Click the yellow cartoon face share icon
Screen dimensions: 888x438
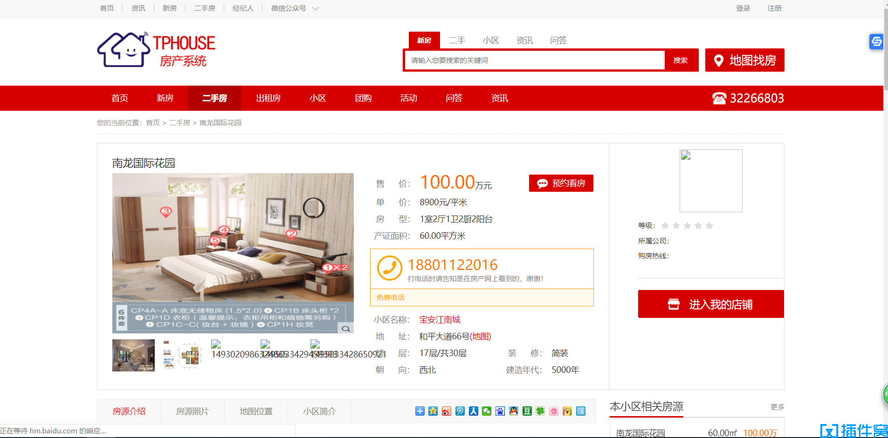point(567,411)
